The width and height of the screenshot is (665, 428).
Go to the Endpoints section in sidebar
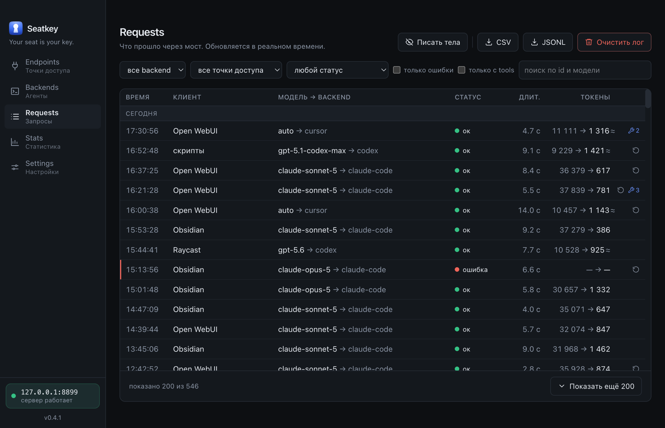point(53,66)
